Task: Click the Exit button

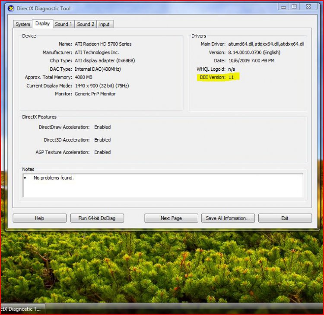Action: [x=285, y=218]
